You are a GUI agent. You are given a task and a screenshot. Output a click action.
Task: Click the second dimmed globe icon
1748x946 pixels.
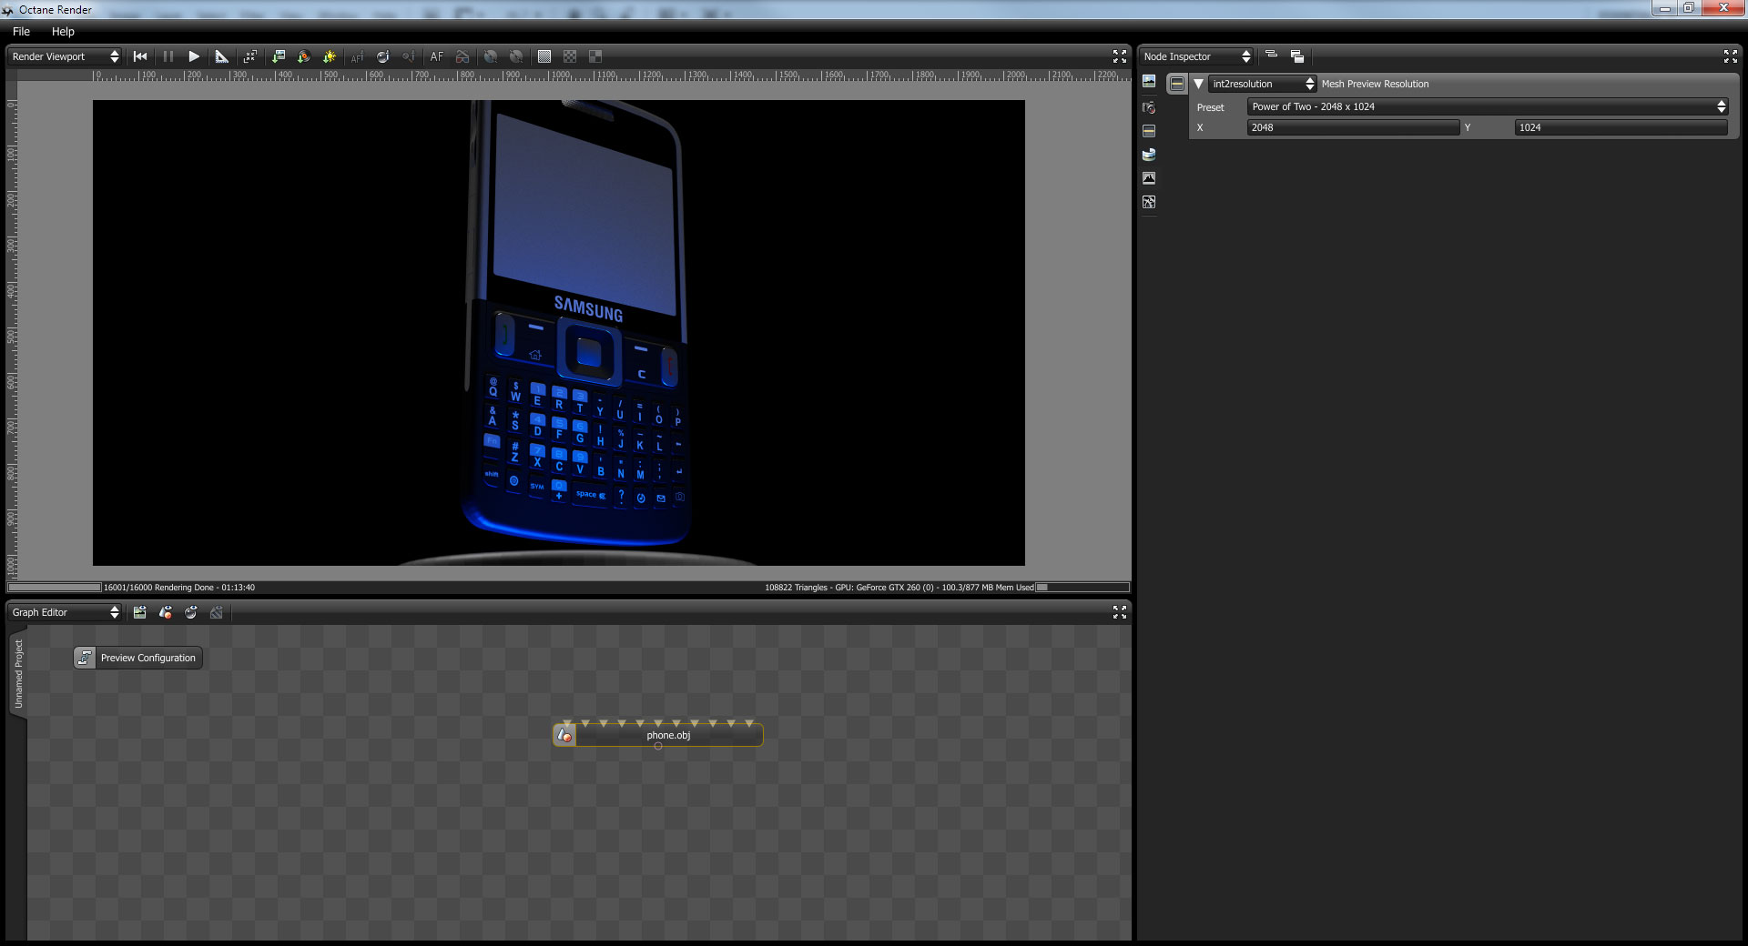point(516,56)
